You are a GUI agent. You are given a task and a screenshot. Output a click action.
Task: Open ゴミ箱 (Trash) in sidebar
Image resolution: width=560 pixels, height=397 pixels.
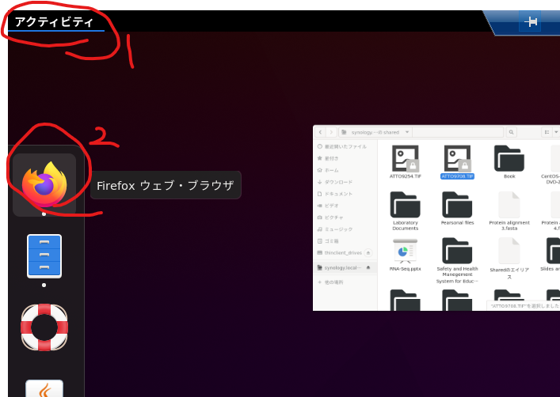(345, 240)
